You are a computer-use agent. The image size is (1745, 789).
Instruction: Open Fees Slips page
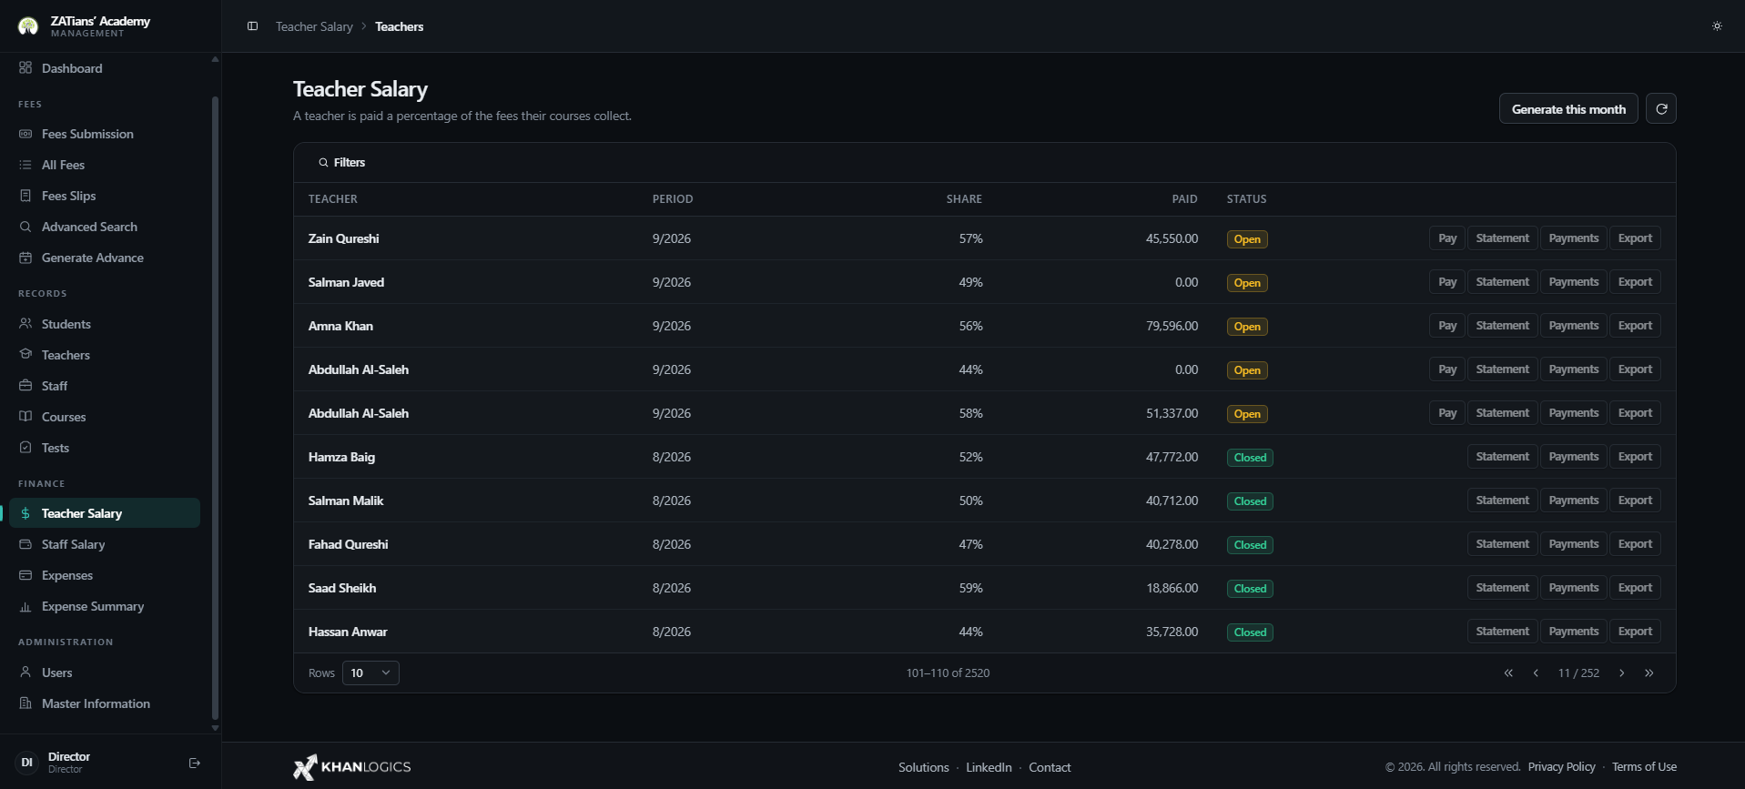coord(105,196)
